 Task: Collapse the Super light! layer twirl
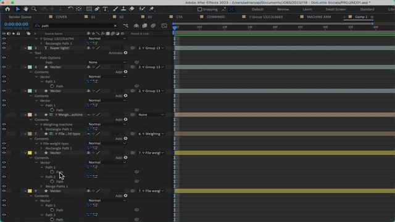[25, 48]
